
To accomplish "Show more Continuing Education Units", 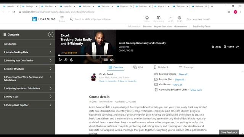I will pos(196,90).
